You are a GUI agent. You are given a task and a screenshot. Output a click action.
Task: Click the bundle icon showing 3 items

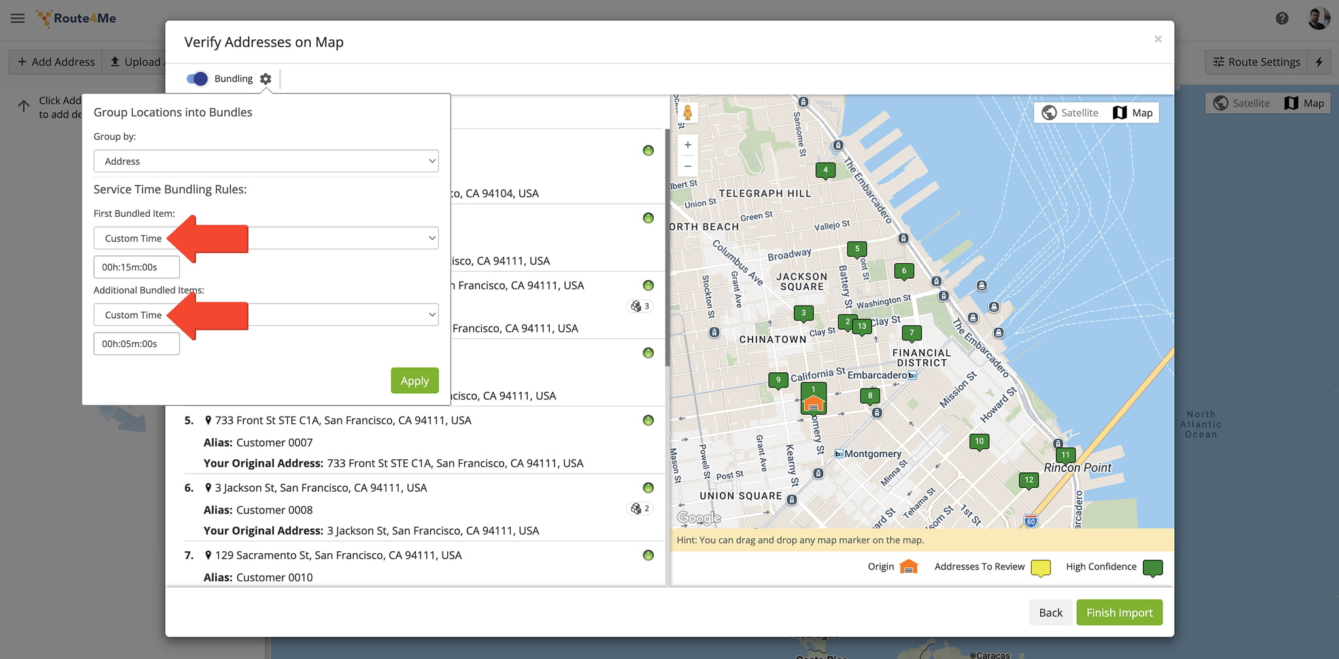click(x=640, y=306)
